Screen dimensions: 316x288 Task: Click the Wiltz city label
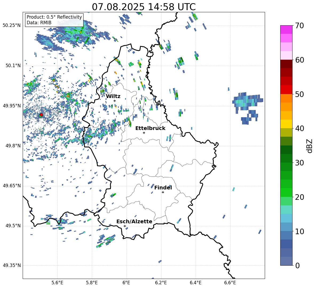click(113, 96)
